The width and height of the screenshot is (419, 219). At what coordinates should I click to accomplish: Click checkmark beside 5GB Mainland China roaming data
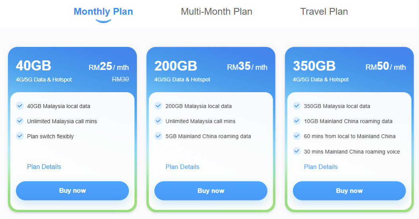point(158,136)
